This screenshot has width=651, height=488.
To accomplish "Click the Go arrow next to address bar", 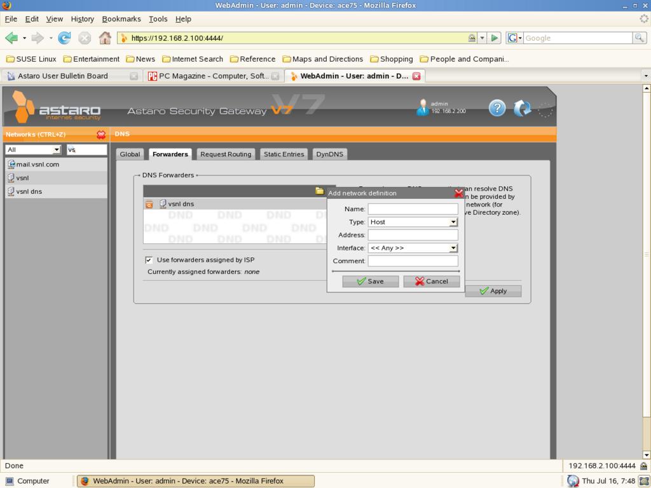I will tap(494, 38).
